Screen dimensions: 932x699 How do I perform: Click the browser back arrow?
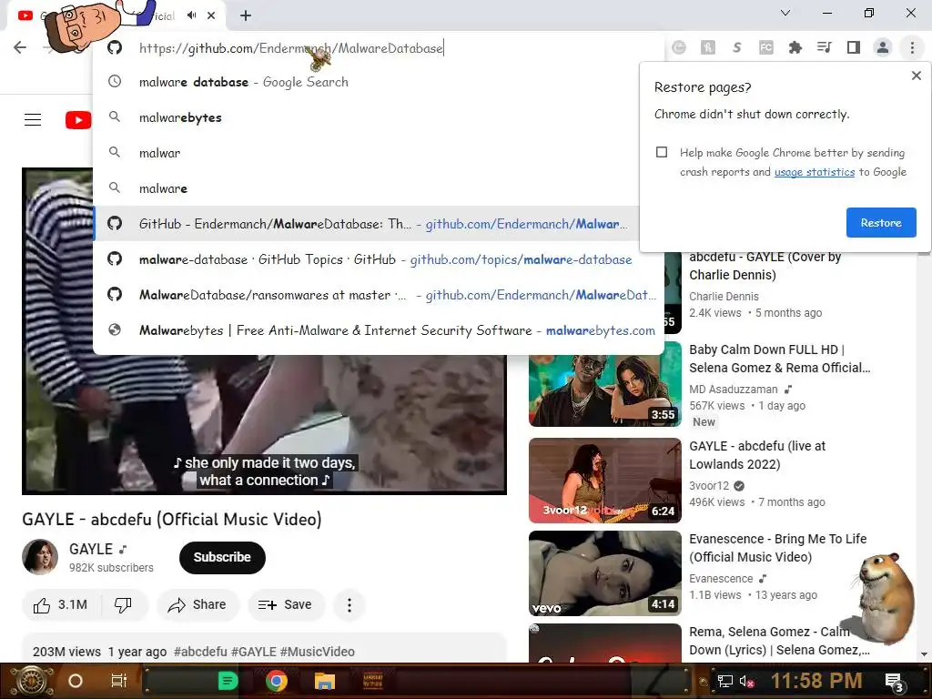(20, 47)
